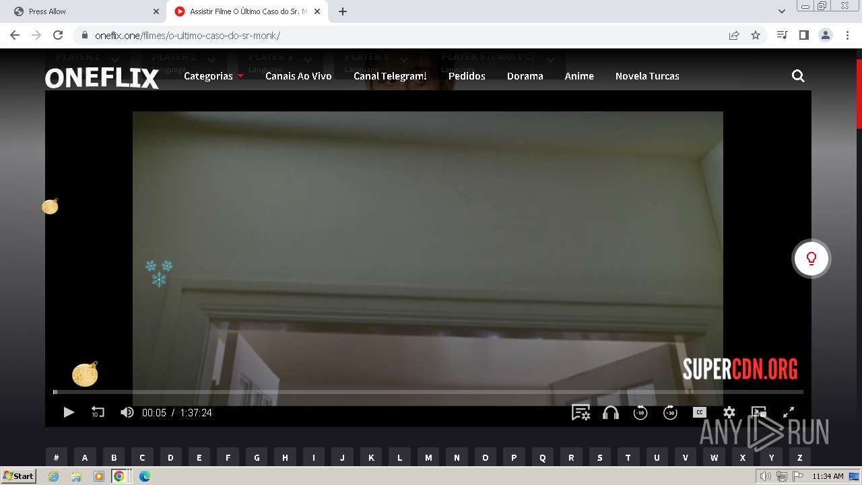Open the Windows Start menu
Screen dimensions: 862x485
tap(18, 476)
